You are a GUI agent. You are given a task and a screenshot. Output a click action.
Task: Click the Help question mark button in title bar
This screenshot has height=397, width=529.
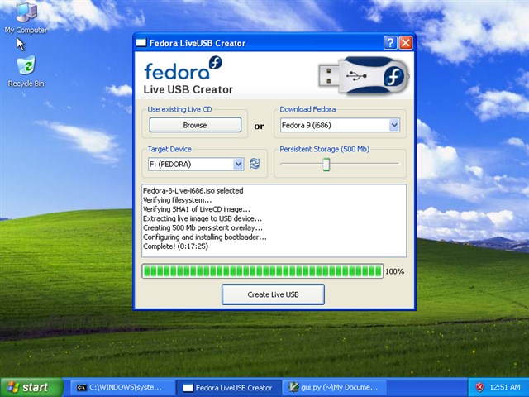[390, 43]
